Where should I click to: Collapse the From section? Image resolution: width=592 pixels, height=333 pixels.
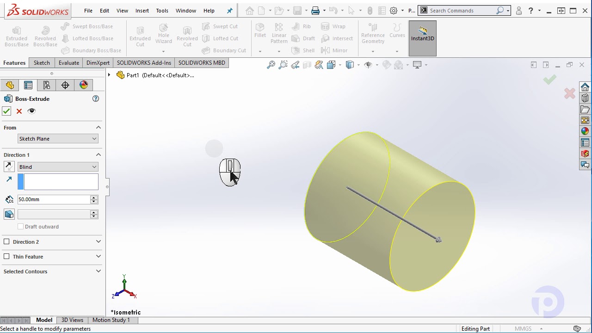[98, 128]
